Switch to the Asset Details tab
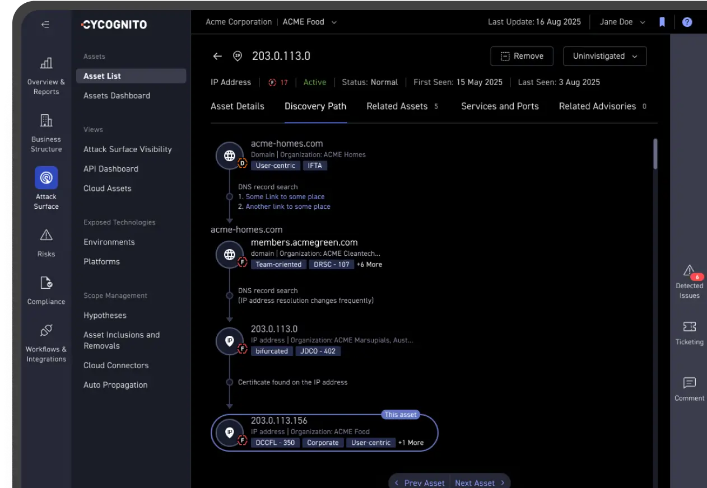 (x=238, y=106)
